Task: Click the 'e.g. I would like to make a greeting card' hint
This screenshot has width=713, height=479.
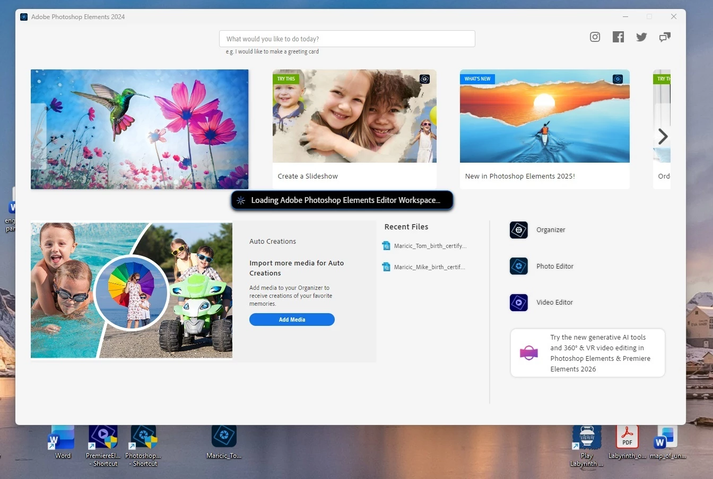Action: coord(272,51)
